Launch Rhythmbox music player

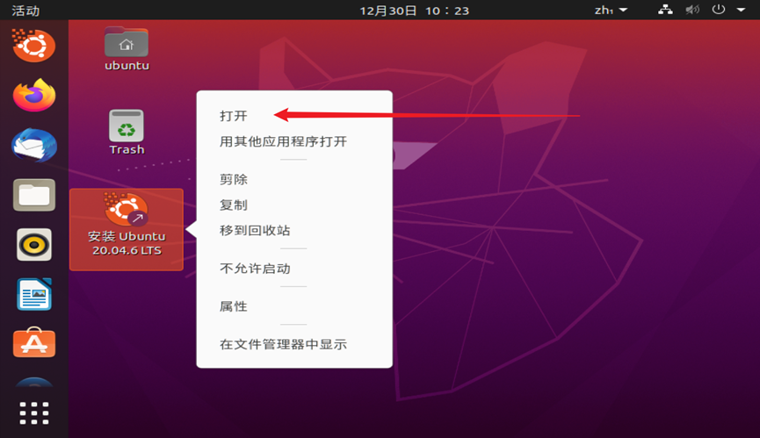click(34, 245)
